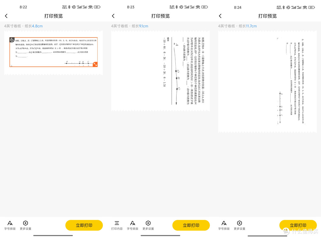Tap the paper length 9.1cm value
The height and width of the screenshot is (238, 321).
point(144,26)
